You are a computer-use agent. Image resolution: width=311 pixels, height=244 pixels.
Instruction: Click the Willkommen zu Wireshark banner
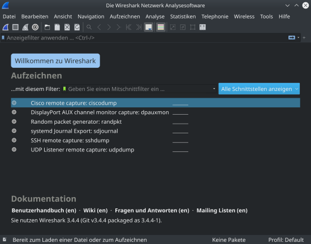click(x=55, y=61)
